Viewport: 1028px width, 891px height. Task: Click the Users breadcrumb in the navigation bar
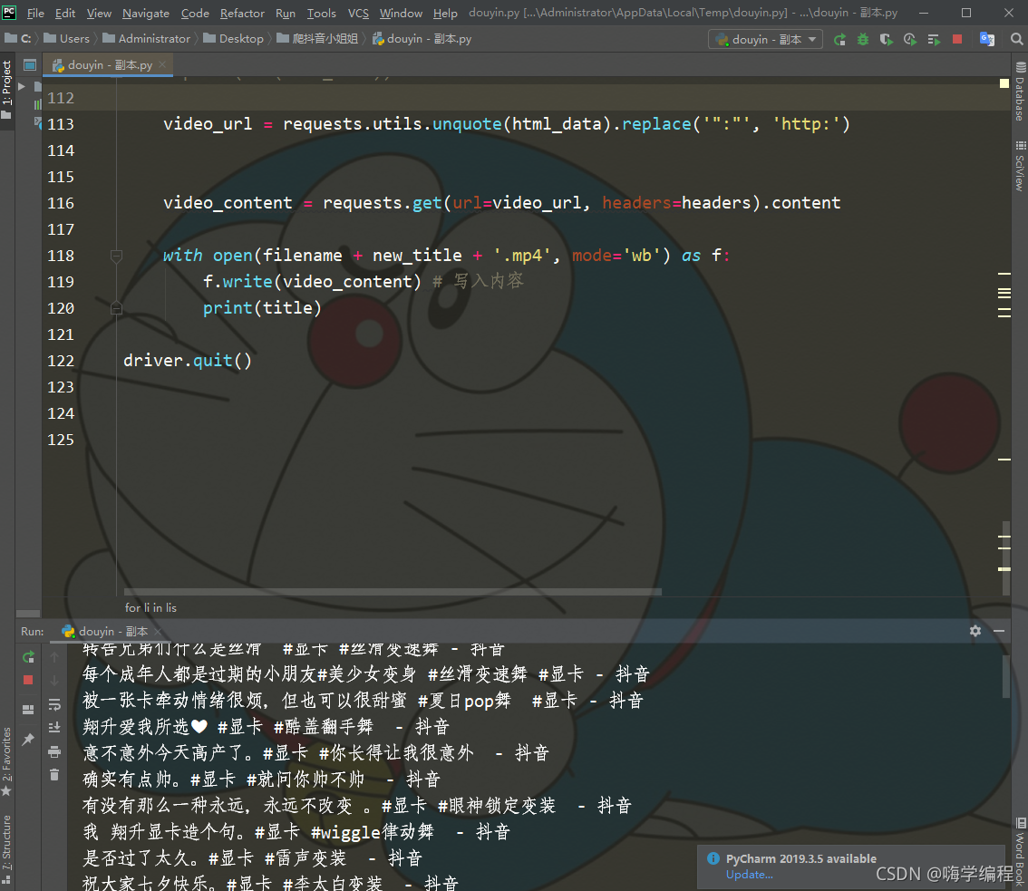click(x=67, y=39)
